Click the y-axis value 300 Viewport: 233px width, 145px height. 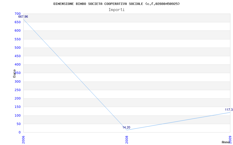17,81
